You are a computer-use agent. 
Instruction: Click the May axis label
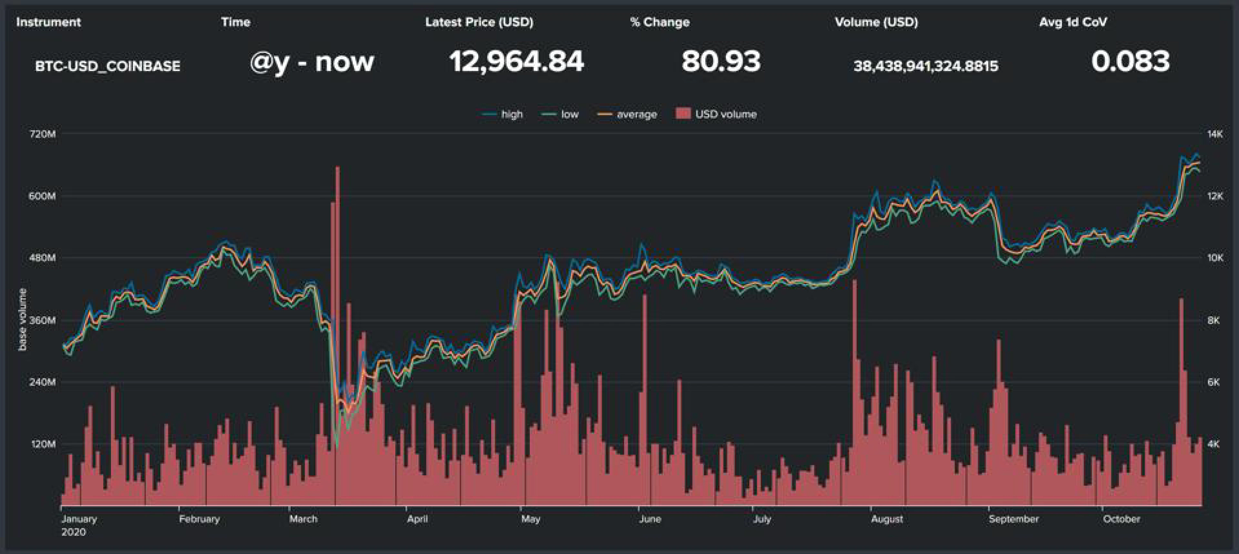pyautogui.click(x=530, y=519)
